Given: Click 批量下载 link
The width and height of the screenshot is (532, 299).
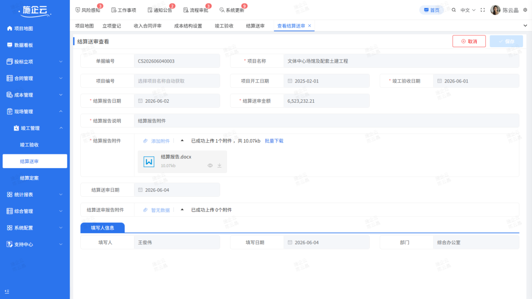Looking at the screenshot, I should coord(274,141).
